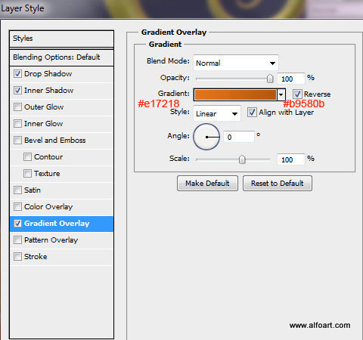Select the Satin settings row
363x340 pixels.
pos(61,190)
